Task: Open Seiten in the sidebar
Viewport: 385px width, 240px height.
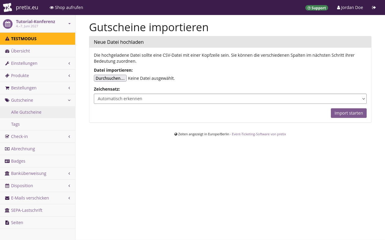Action: [38, 223]
